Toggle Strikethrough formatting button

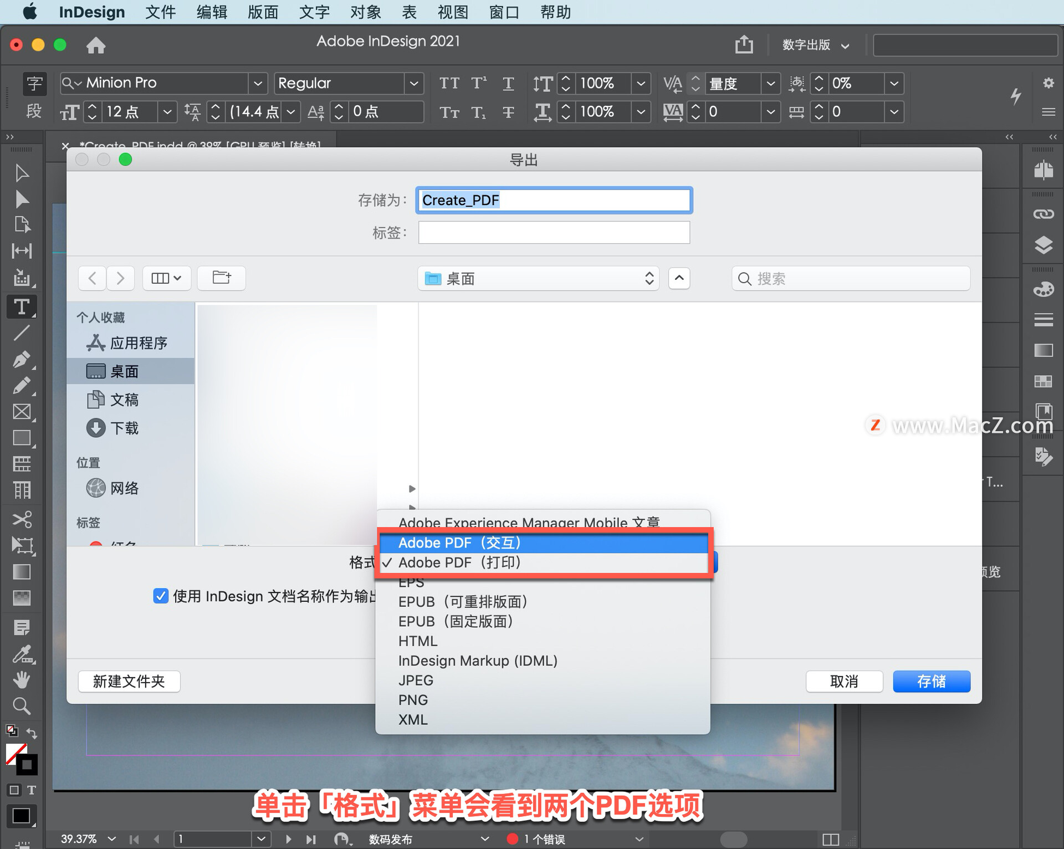pos(508,112)
